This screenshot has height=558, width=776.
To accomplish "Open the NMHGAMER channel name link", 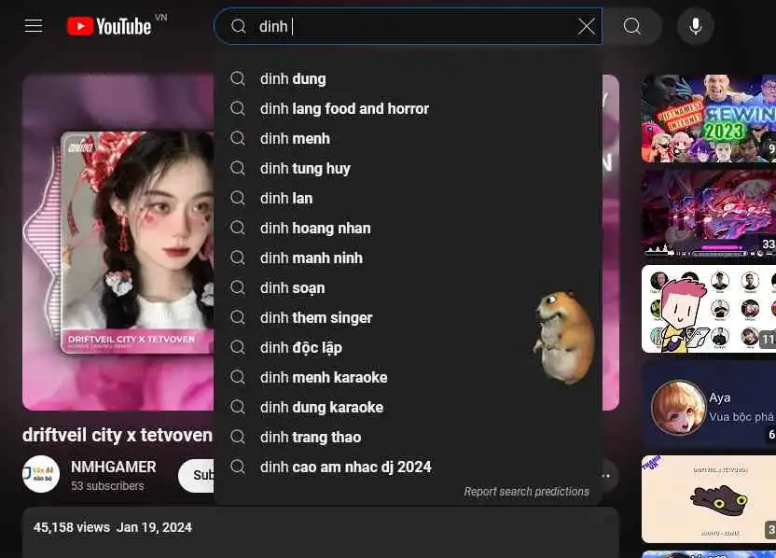I will tap(114, 467).
